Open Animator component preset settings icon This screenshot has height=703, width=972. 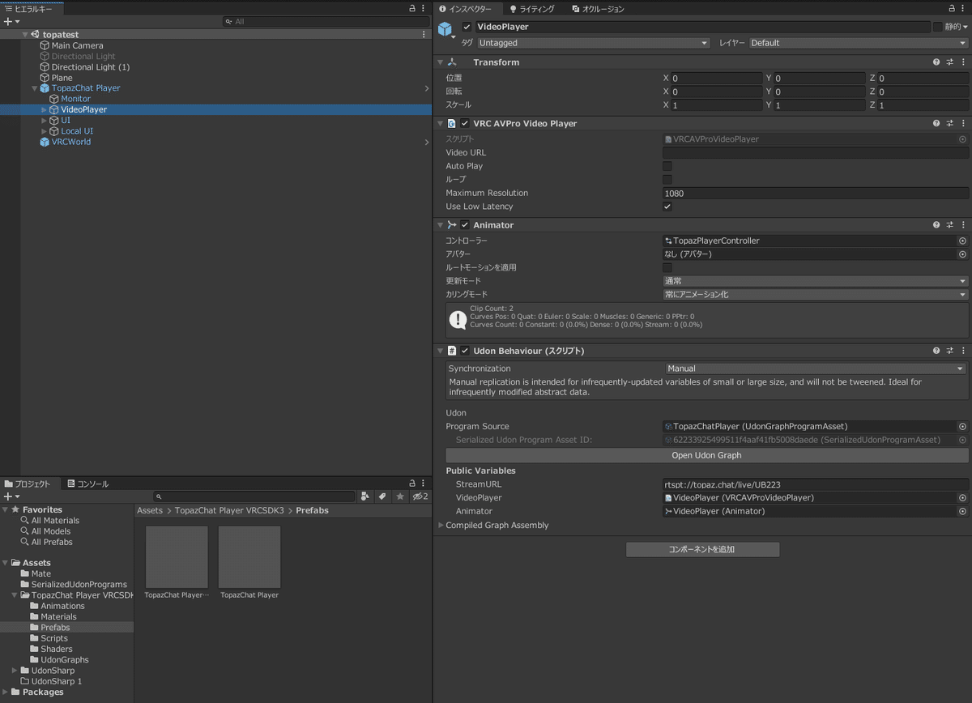point(949,225)
